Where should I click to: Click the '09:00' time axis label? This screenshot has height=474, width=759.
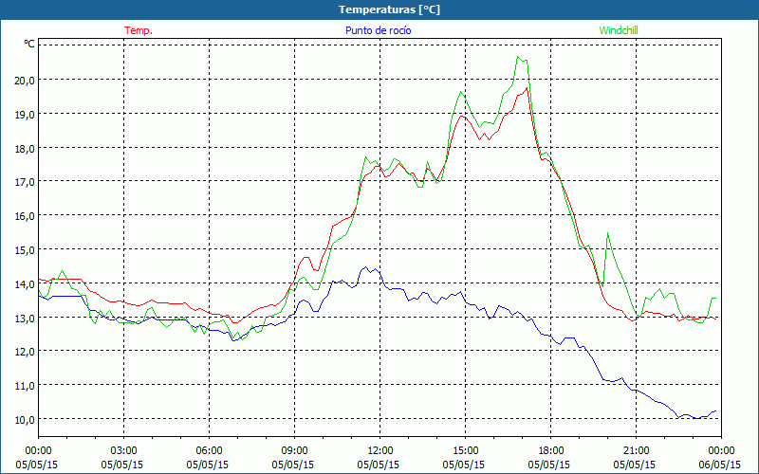(x=294, y=451)
